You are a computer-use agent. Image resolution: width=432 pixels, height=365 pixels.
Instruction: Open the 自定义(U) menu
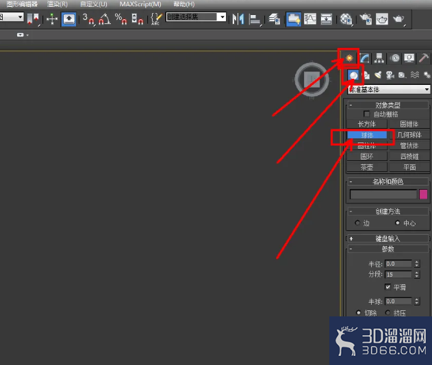pyautogui.click(x=94, y=4)
